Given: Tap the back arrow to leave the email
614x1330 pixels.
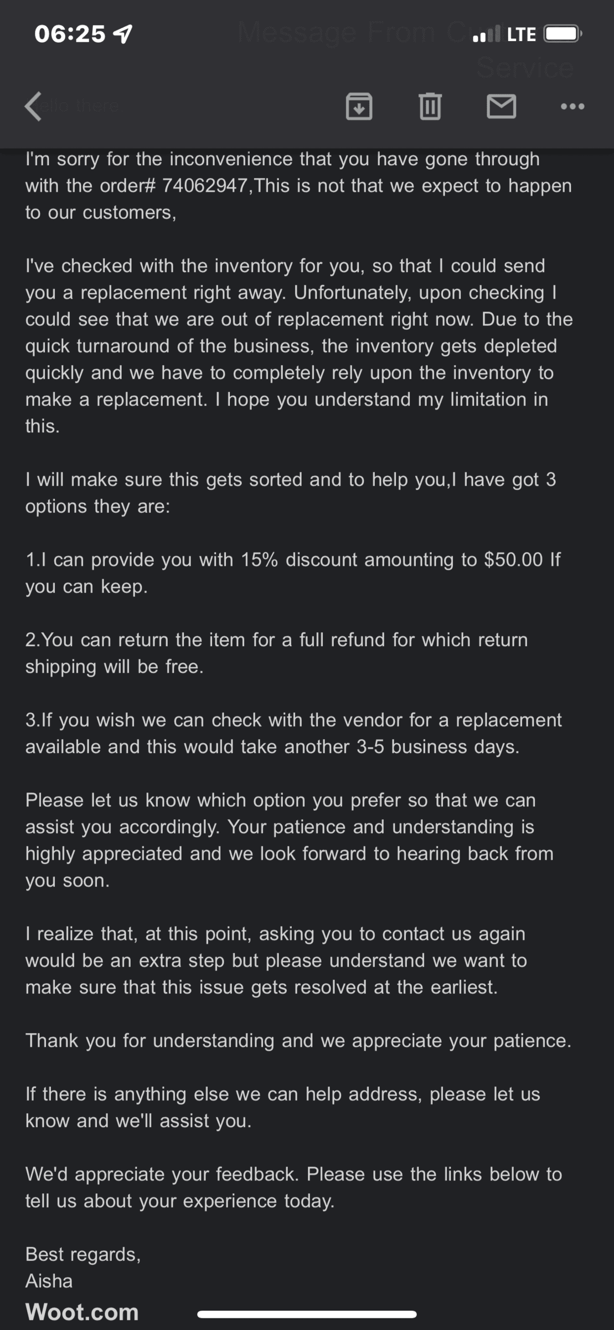Looking at the screenshot, I should pos(33,106).
